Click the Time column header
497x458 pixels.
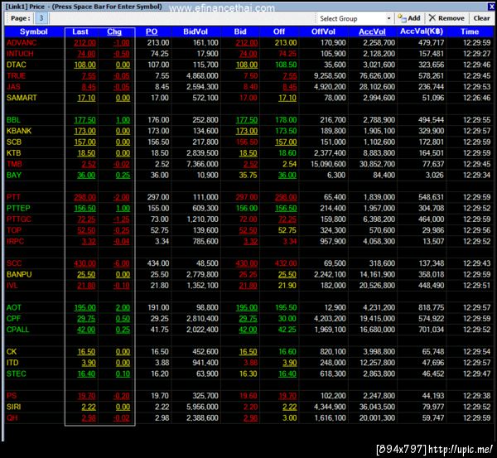(470, 31)
